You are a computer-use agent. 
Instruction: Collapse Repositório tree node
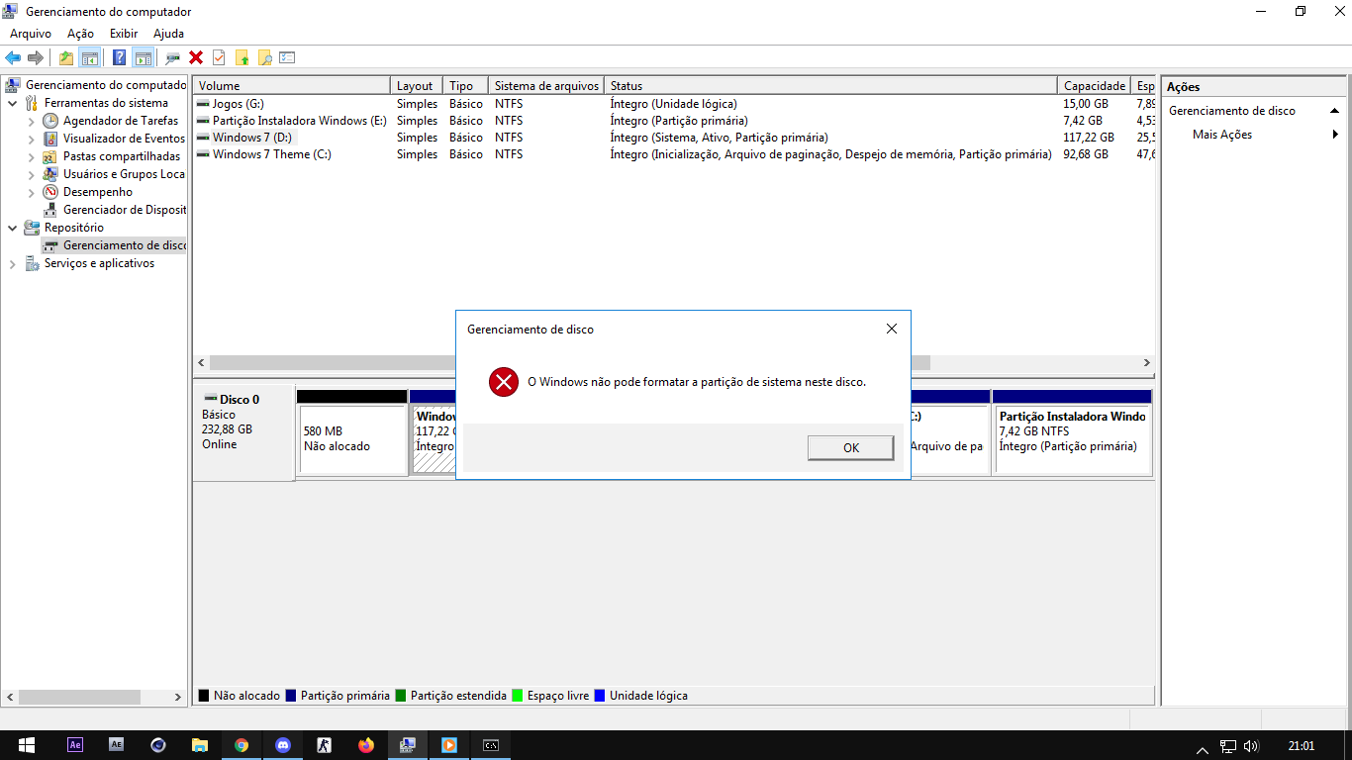coord(13,228)
